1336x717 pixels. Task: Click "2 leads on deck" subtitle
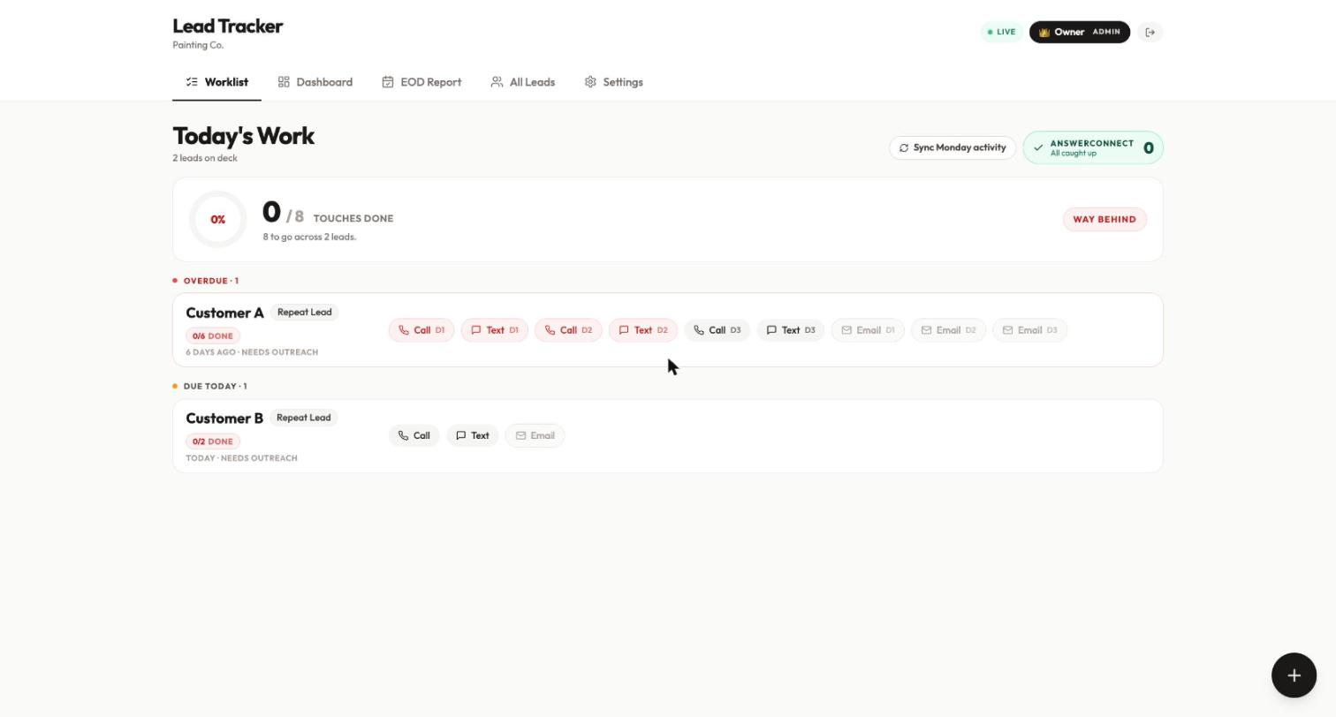(205, 159)
